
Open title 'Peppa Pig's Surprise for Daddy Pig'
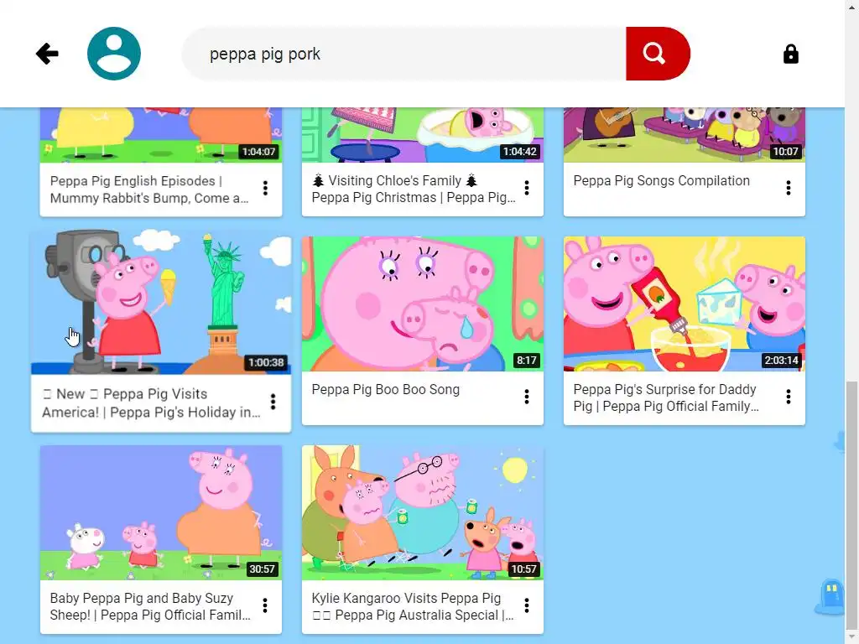[666, 397]
